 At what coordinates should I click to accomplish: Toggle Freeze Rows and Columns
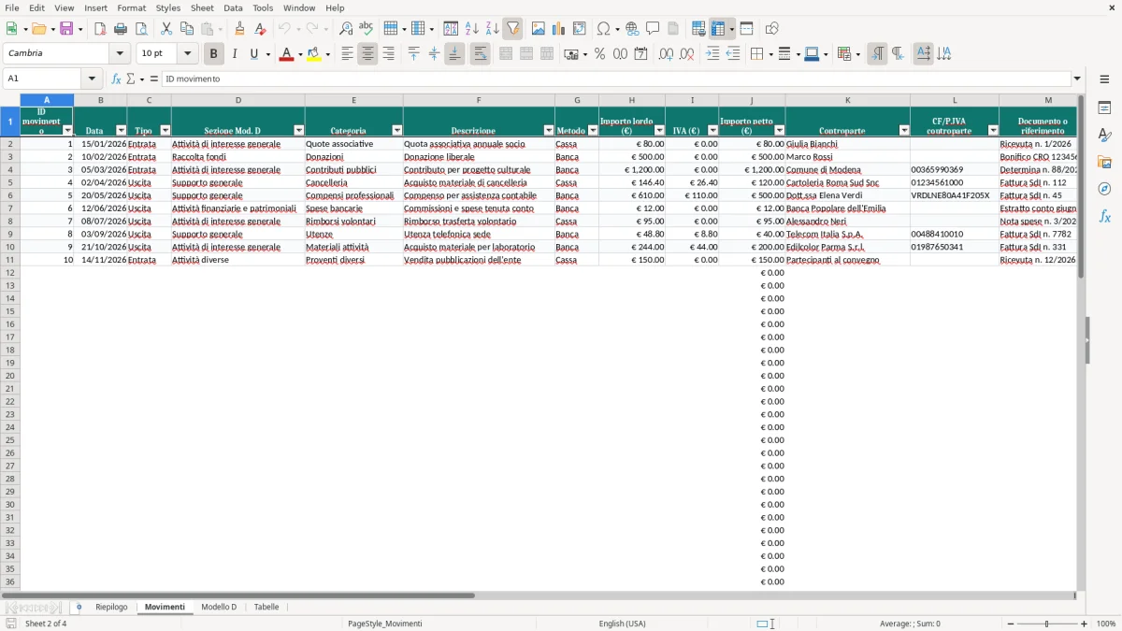coord(718,29)
